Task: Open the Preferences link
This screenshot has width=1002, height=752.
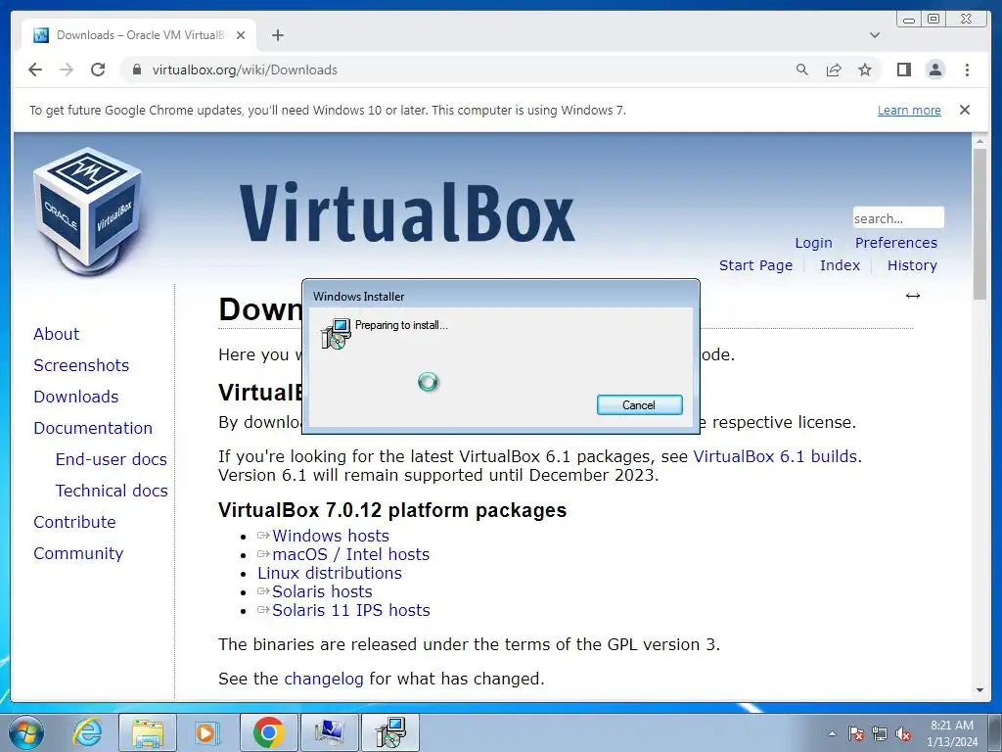Action: 896,243
